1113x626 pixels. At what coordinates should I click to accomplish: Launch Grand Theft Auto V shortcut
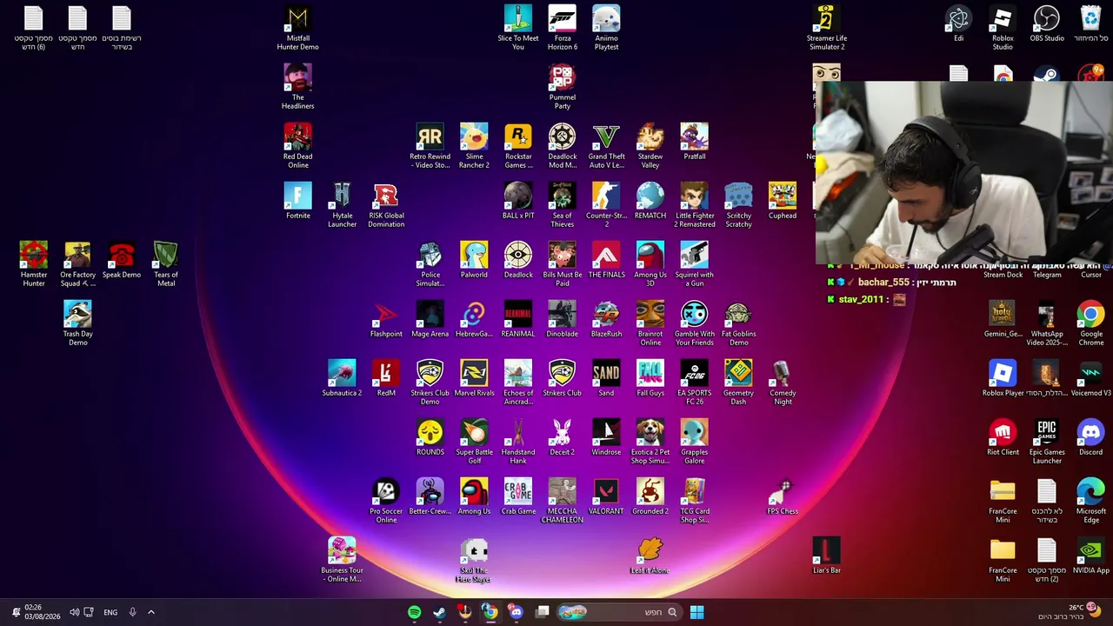pos(606,147)
